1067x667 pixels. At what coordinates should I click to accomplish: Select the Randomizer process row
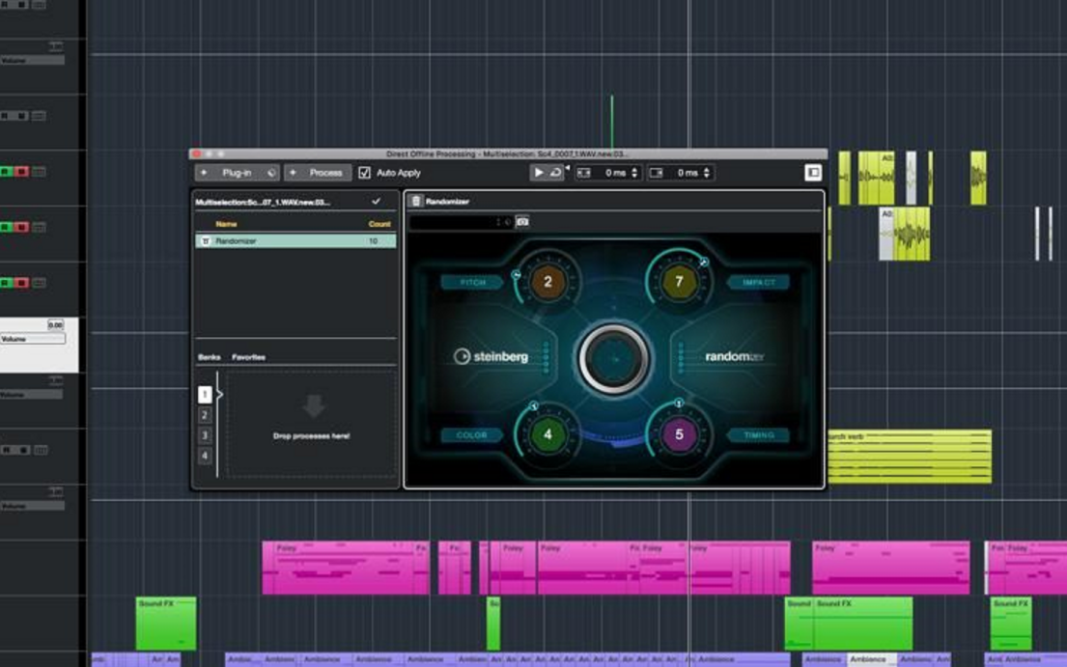(295, 240)
